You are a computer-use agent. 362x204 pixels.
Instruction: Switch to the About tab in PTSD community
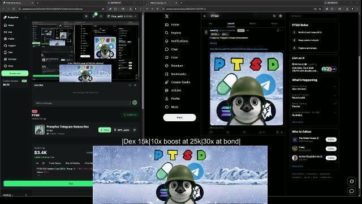274,23
